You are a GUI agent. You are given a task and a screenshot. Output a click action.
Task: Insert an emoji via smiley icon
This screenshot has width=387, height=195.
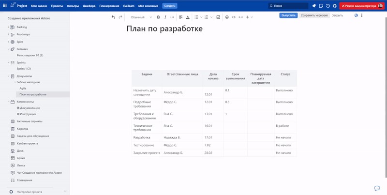click(227, 17)
